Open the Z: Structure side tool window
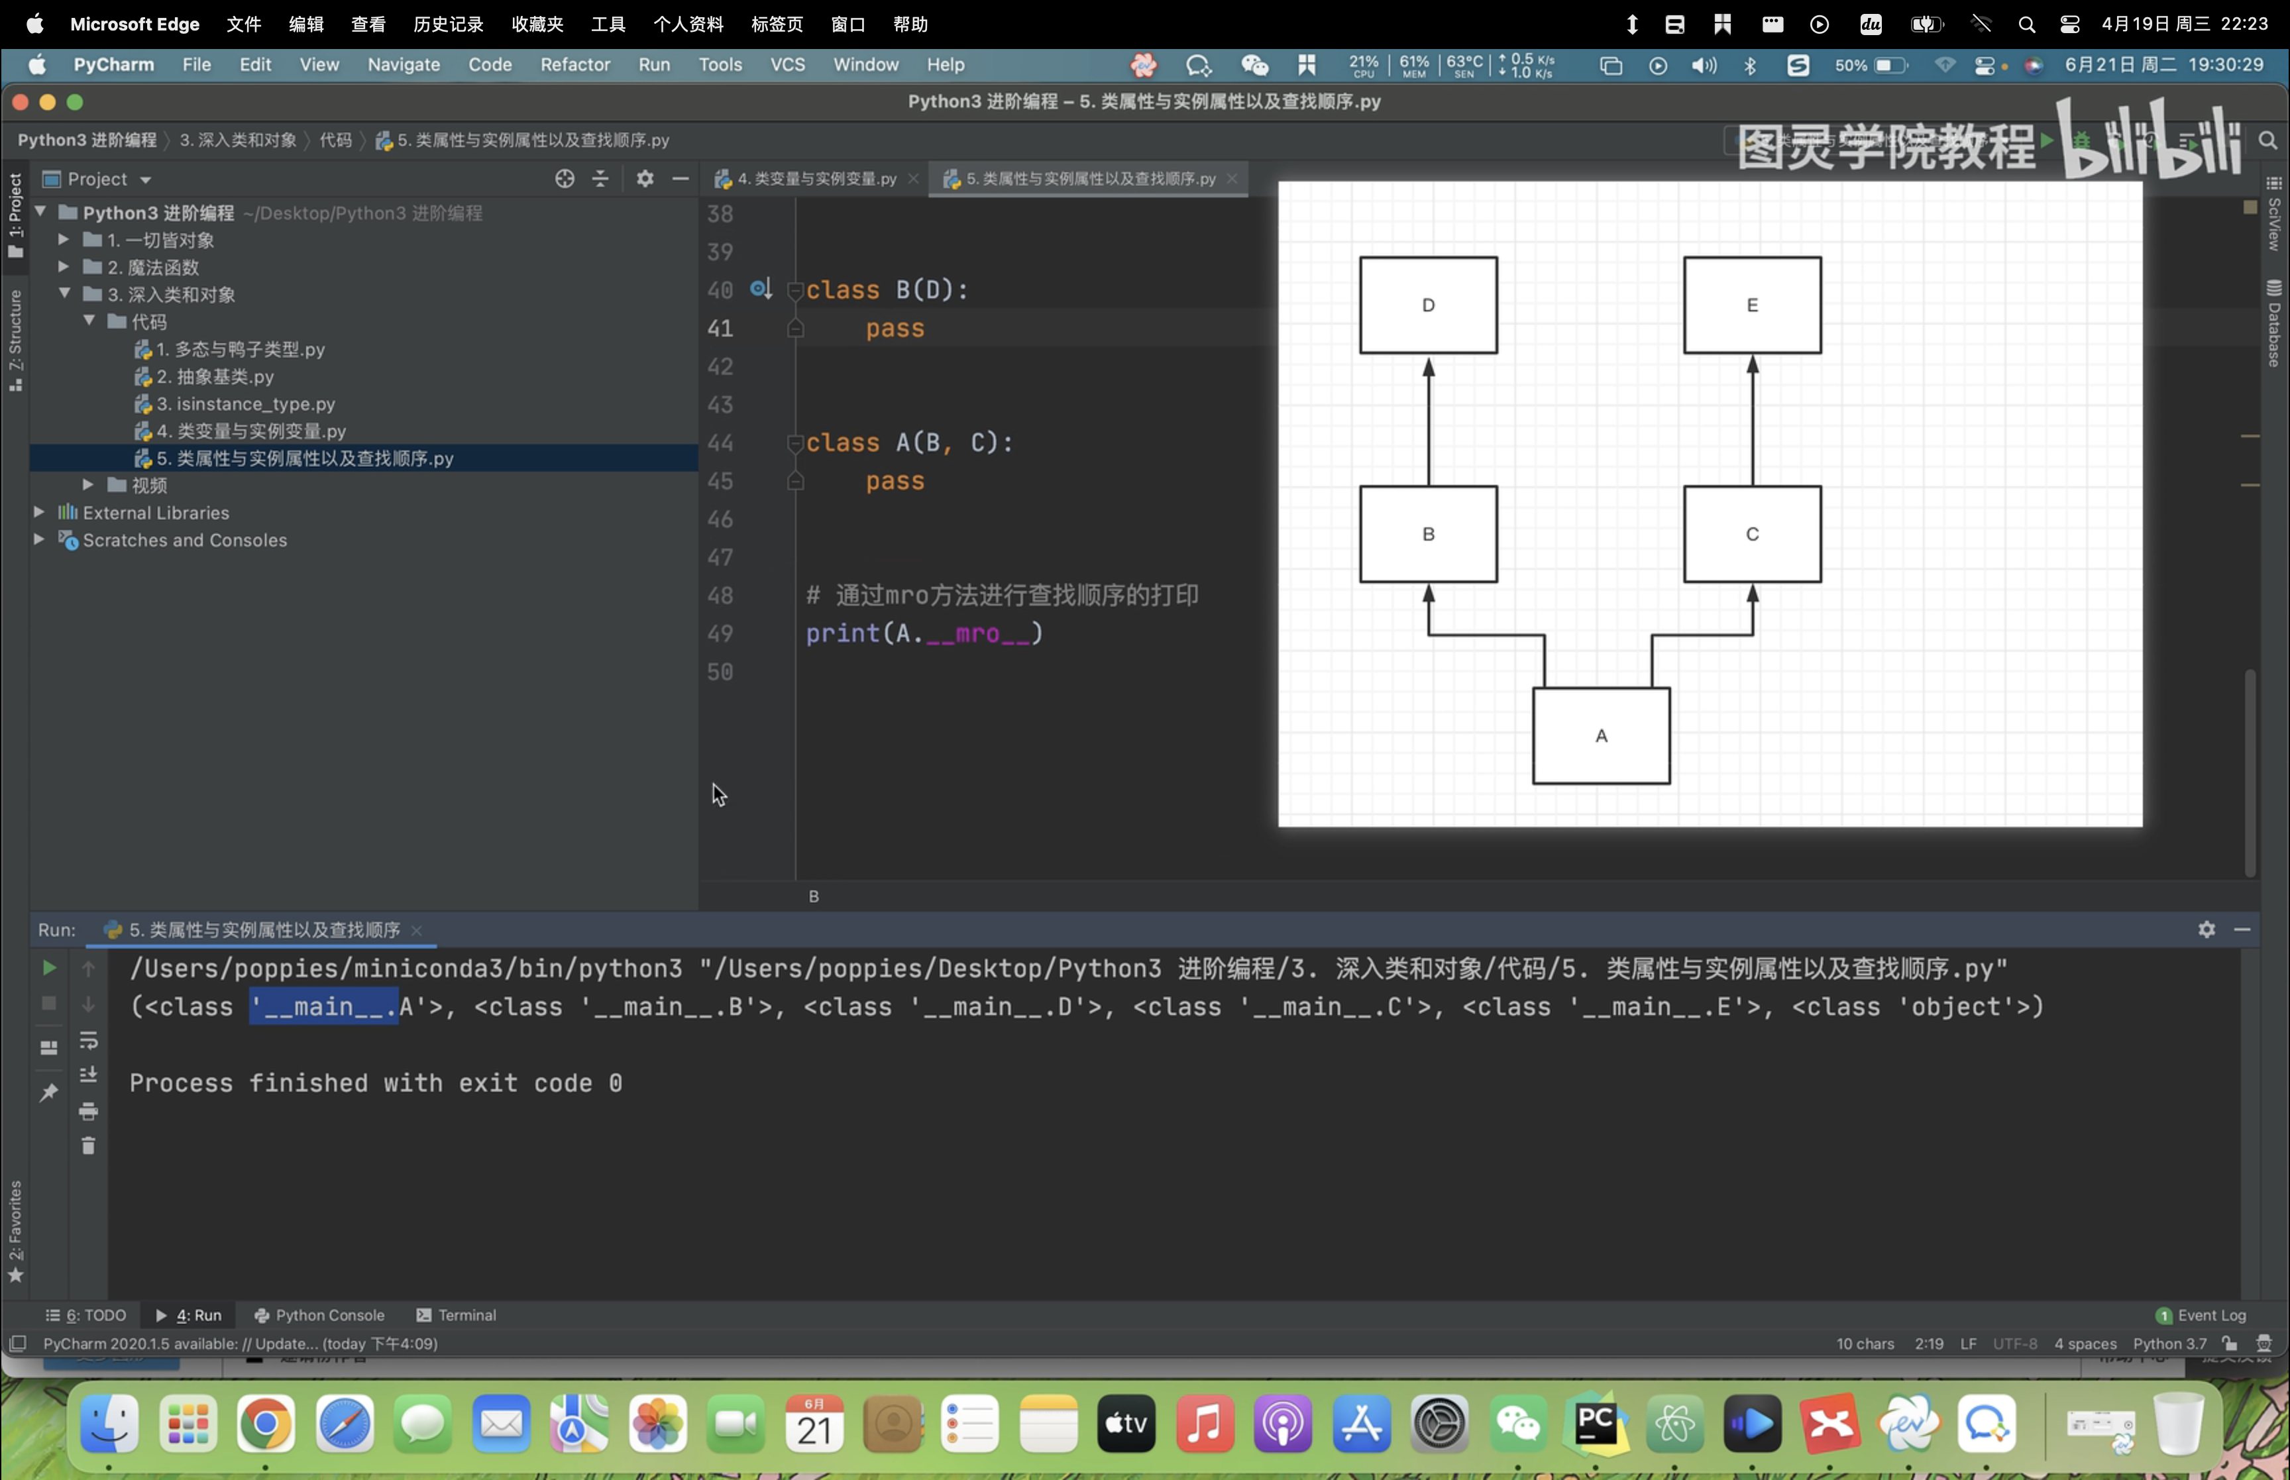The image size is (2290, 1480). [x=15, y=341]
